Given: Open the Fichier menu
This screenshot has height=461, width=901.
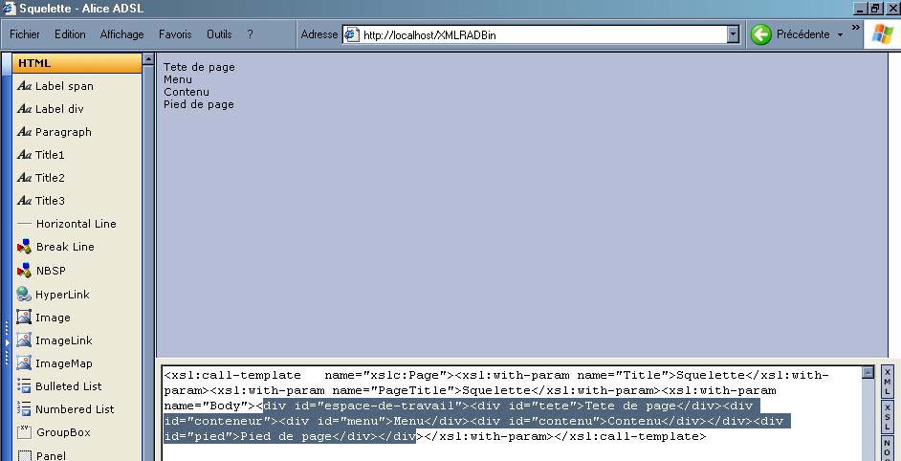Looking at the screenshot, I should (x=25, y=34).
